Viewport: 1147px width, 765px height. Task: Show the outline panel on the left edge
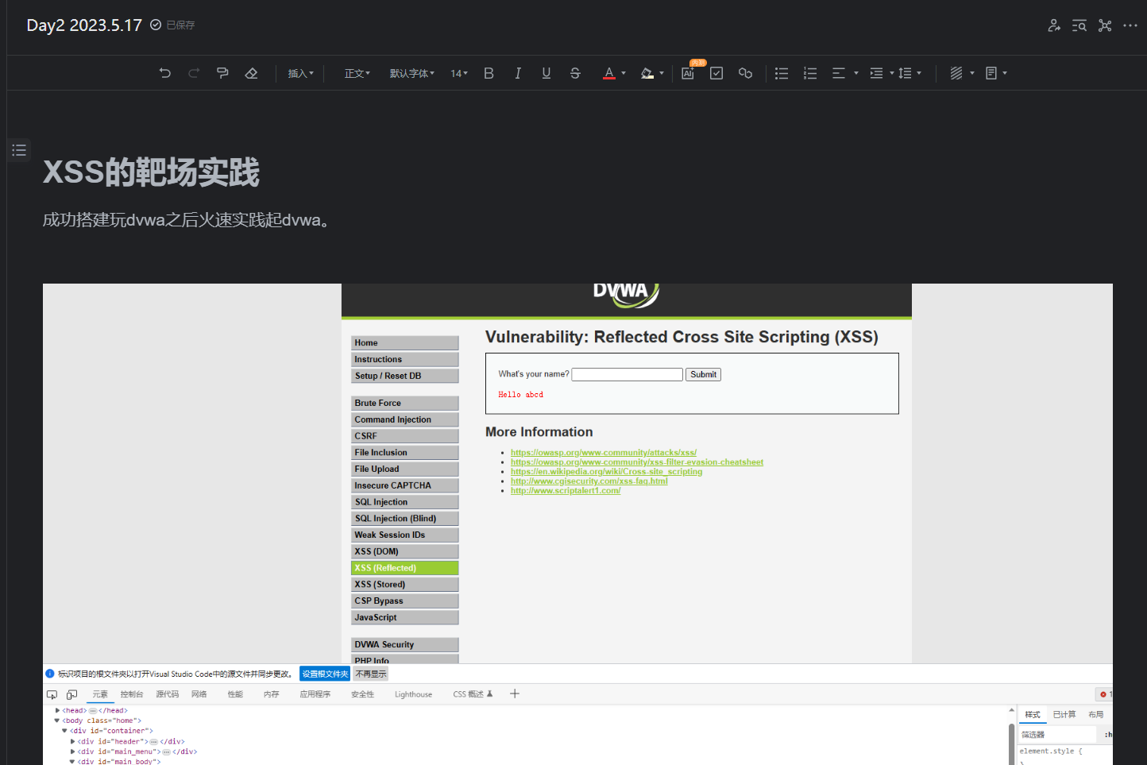[x=19, y=150]
